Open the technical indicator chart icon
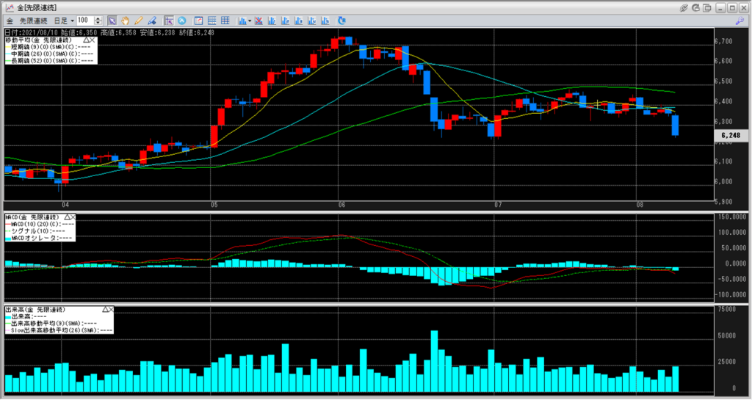This screenshot has height=400, width=752. click(242, 21)
